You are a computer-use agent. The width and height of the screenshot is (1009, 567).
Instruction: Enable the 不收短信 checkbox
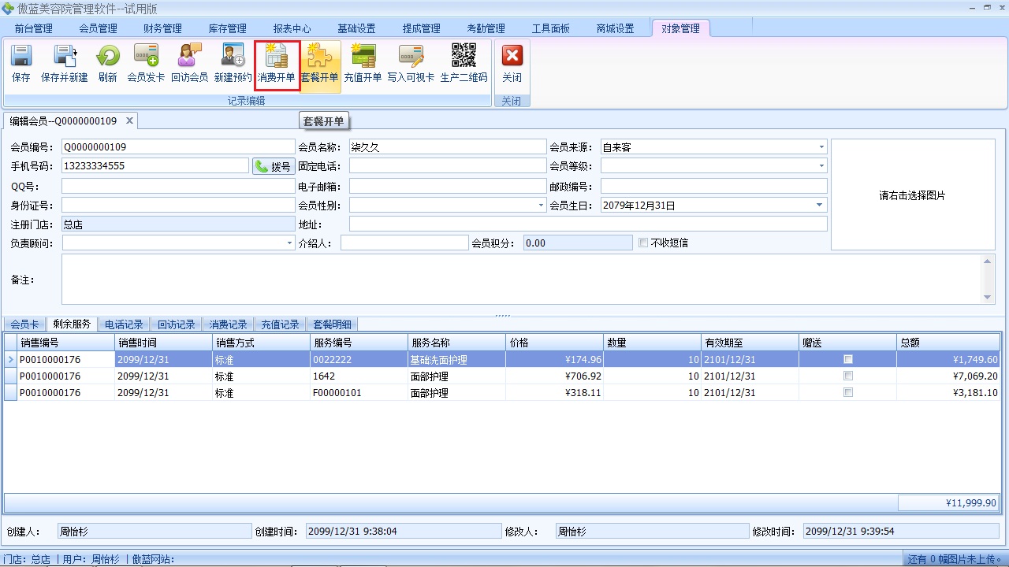pyautogui.click(x=643, y=243)
